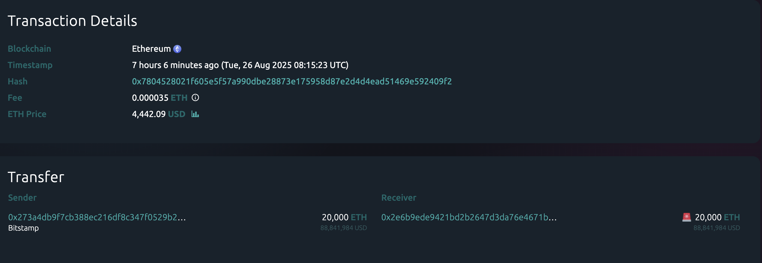Open the ETH price chart icon

click(195, 114)
